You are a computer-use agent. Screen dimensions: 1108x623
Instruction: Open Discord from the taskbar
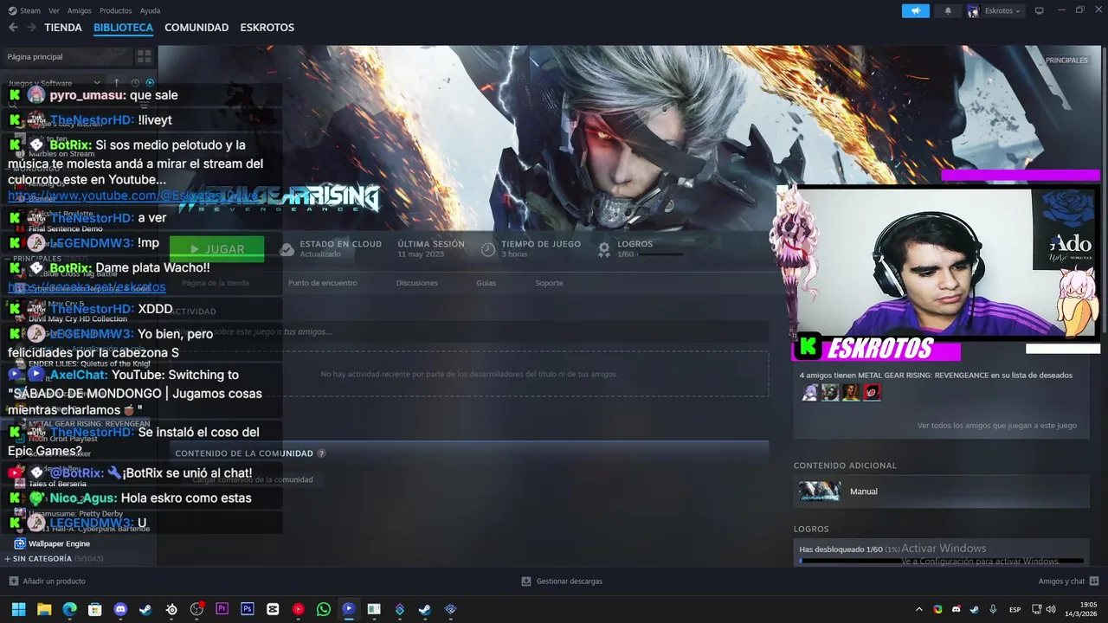[120, 609]
